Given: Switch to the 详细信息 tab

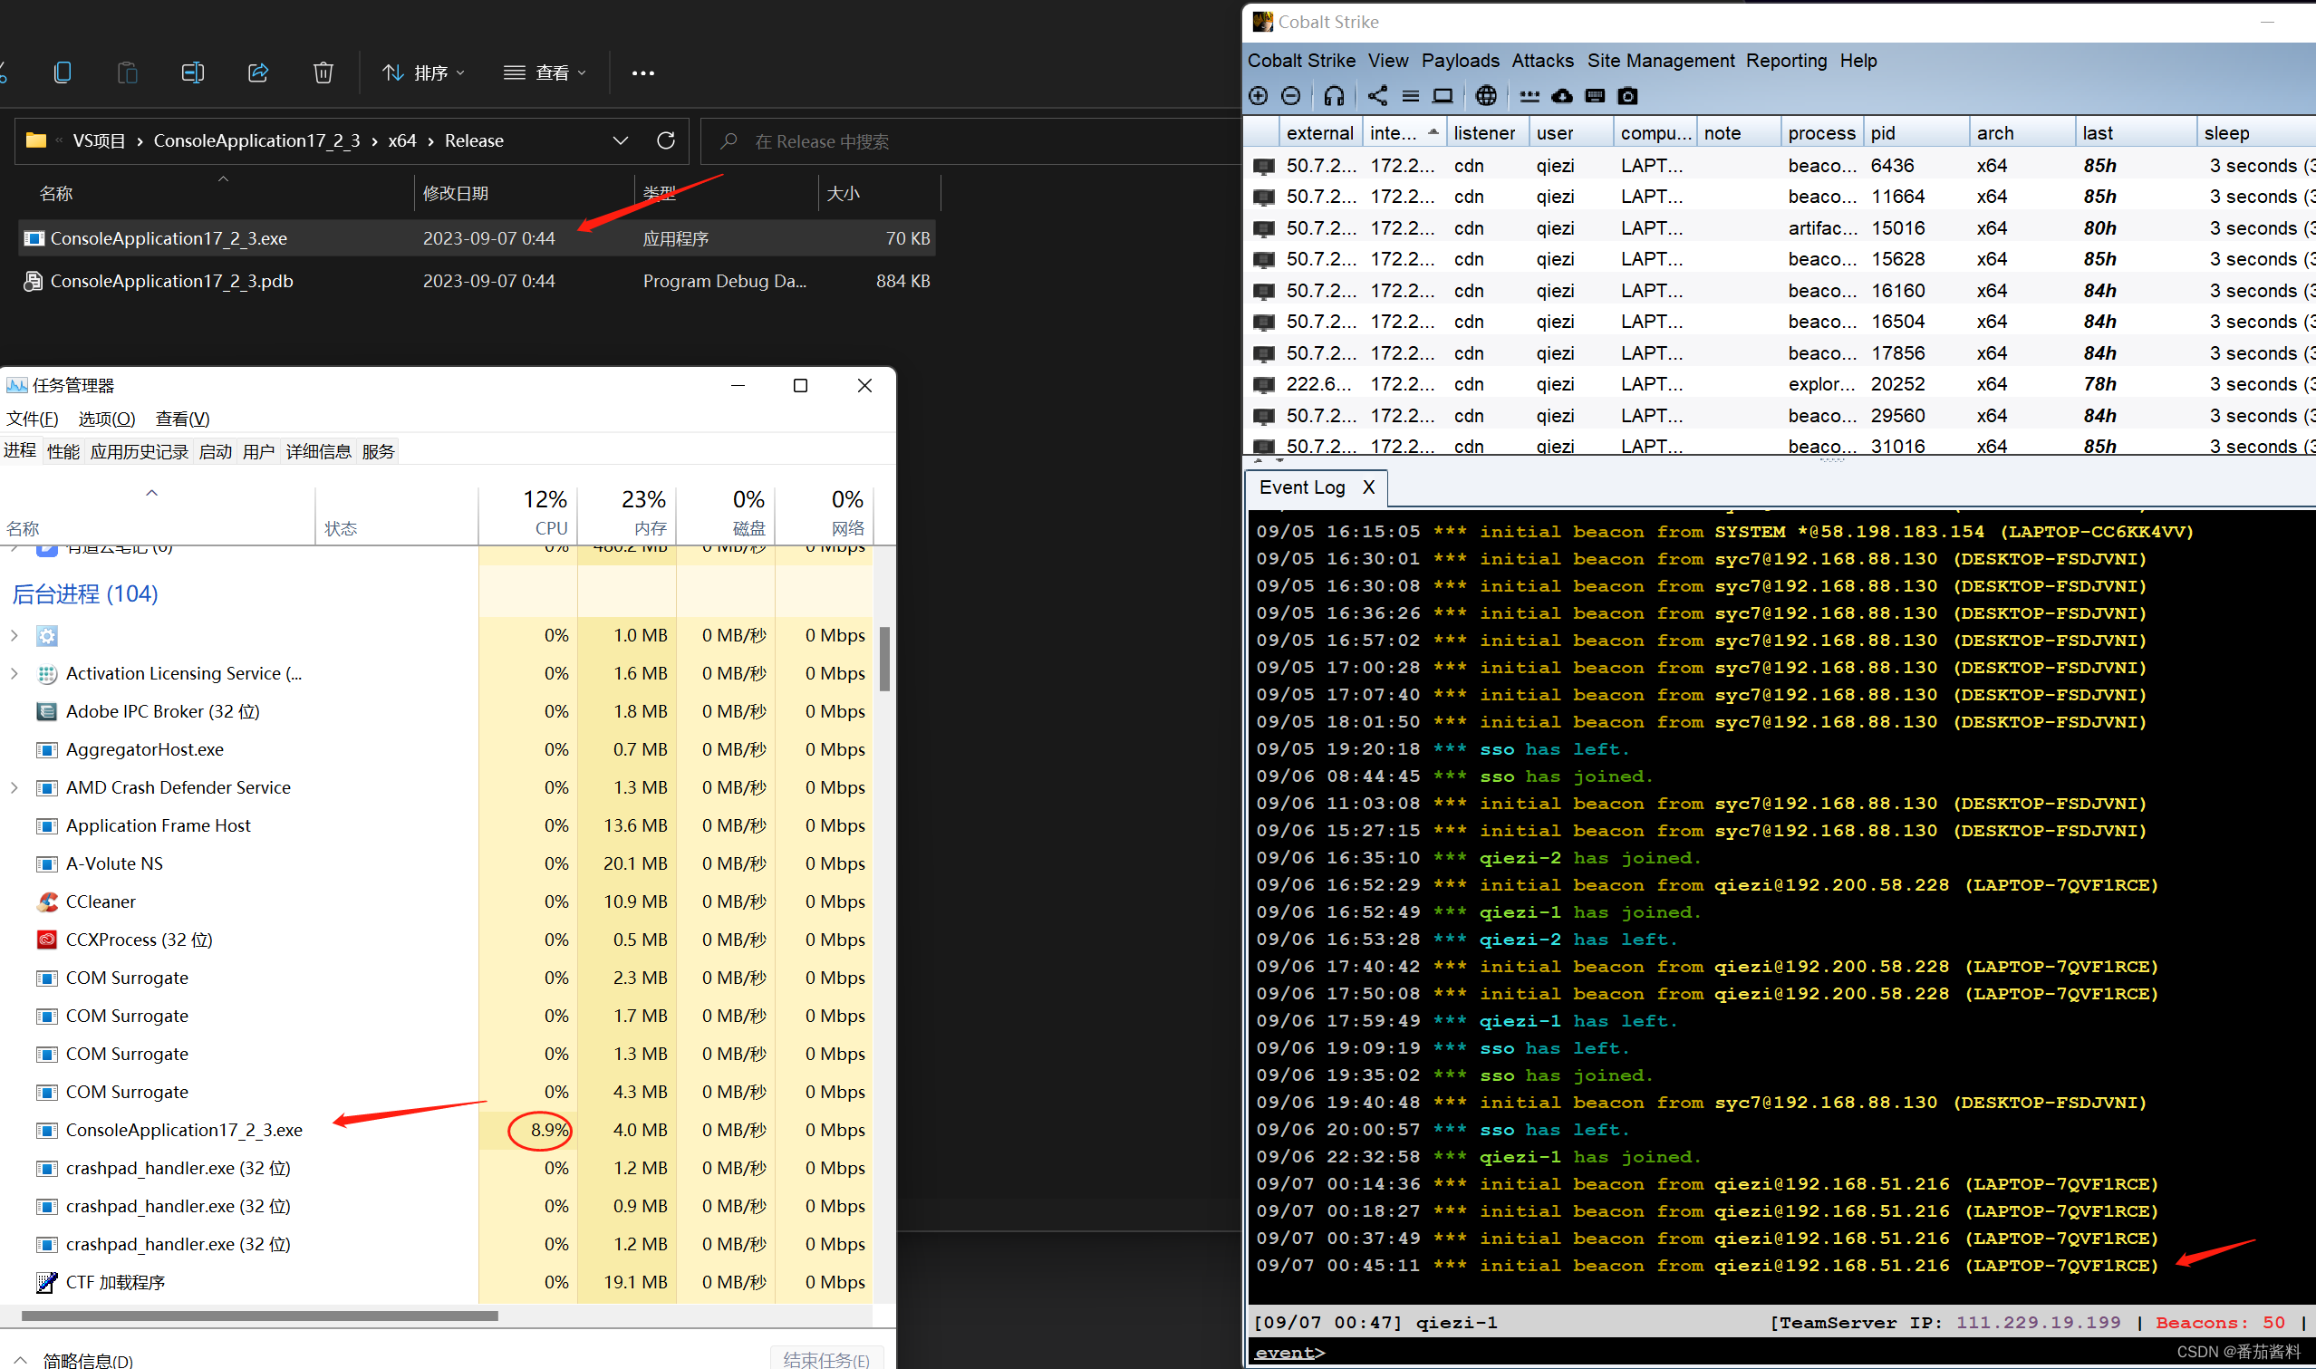Looking at the screenshot, I should [318, 451].
